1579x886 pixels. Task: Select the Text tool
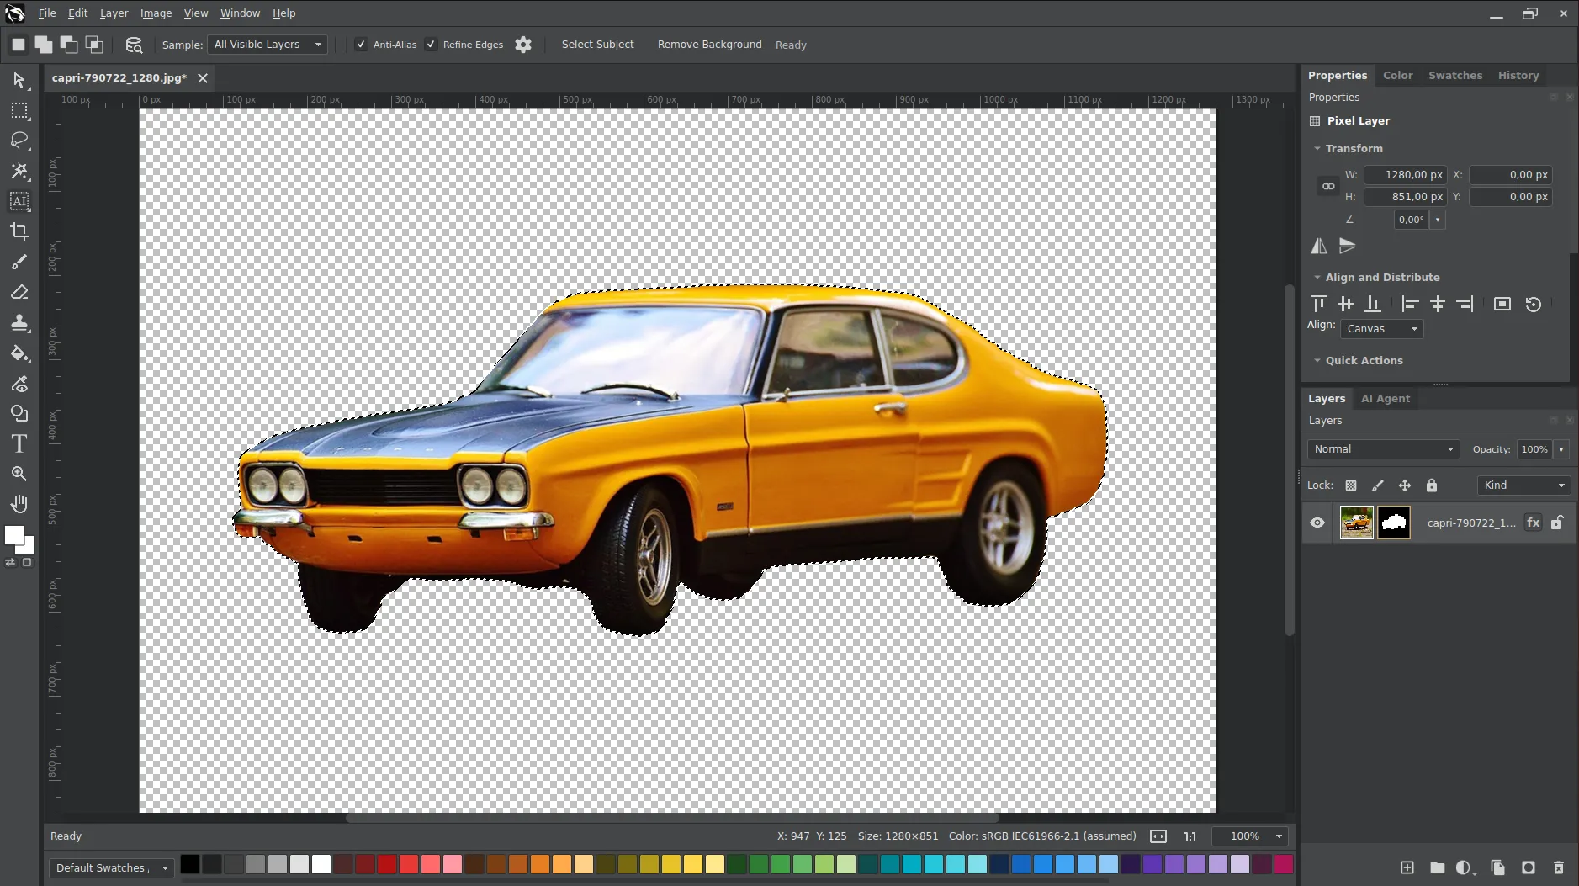click(19, 443)
